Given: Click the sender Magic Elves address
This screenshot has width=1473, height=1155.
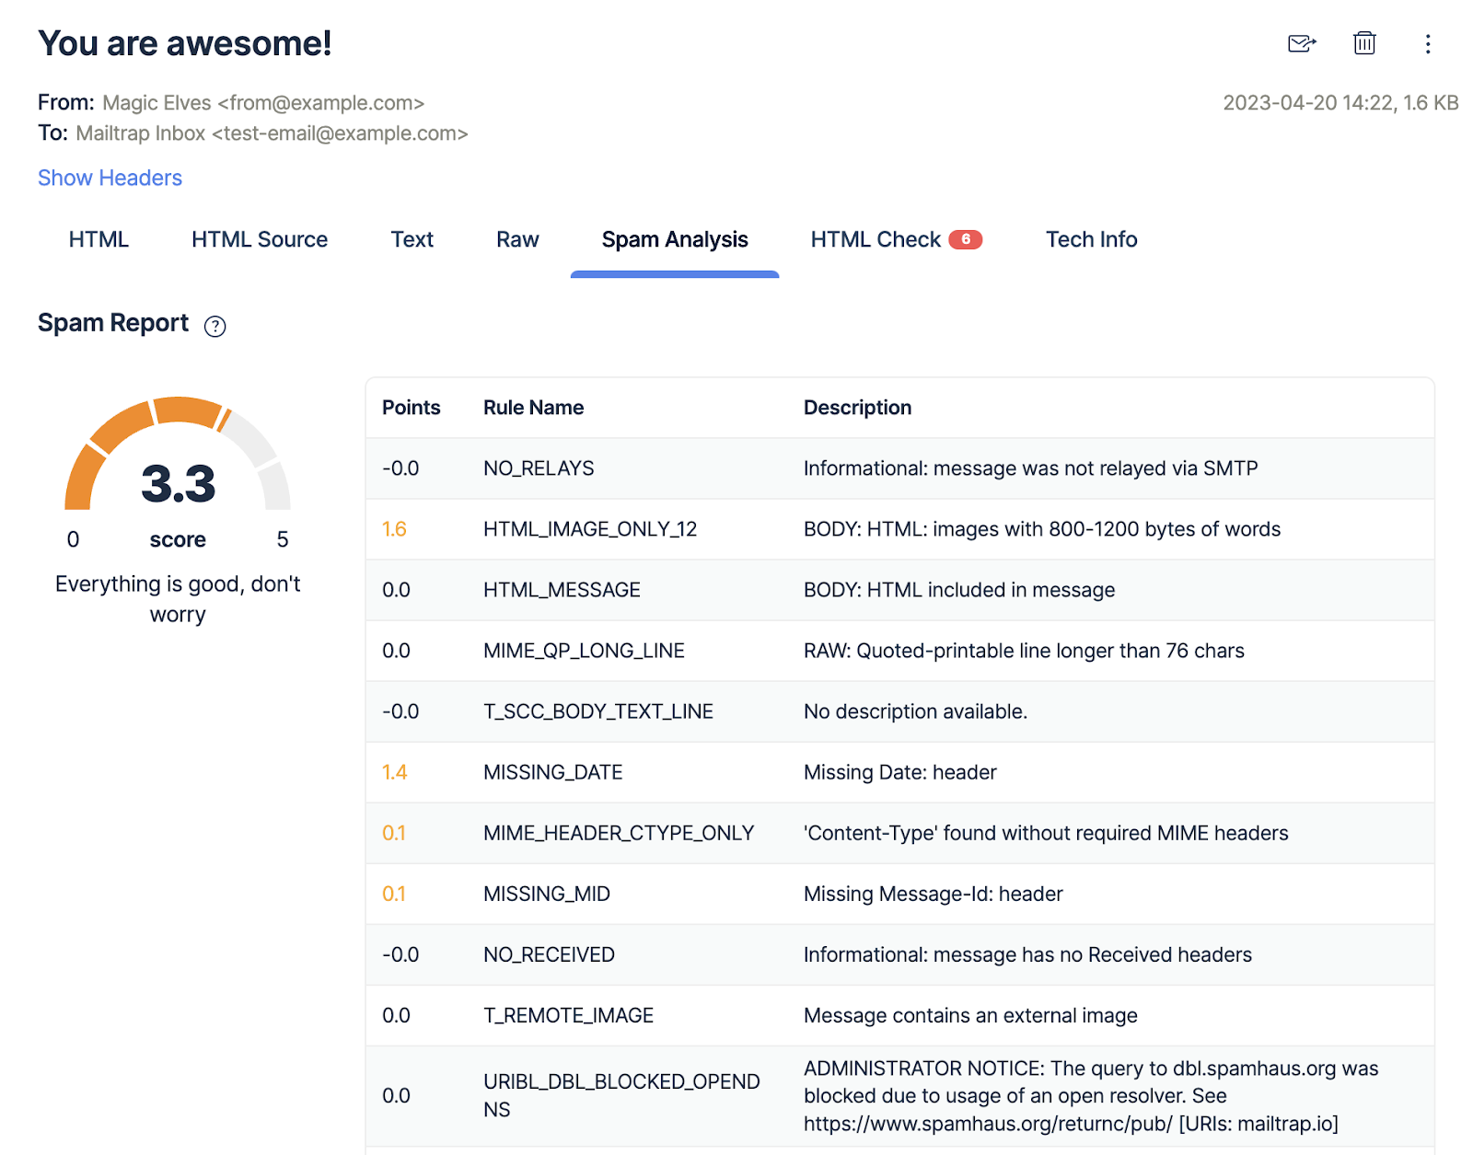Looking at the screenshot, I should pos(263,103).
